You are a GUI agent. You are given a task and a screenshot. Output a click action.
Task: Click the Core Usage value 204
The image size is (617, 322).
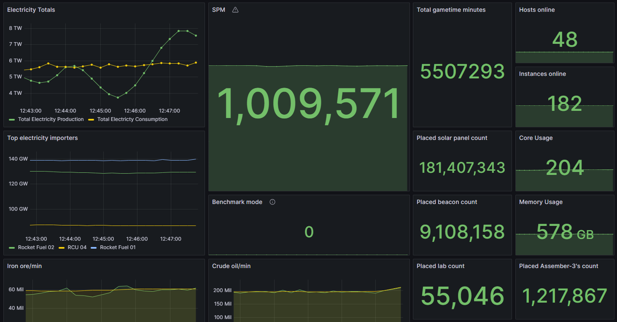coord(565,168)
